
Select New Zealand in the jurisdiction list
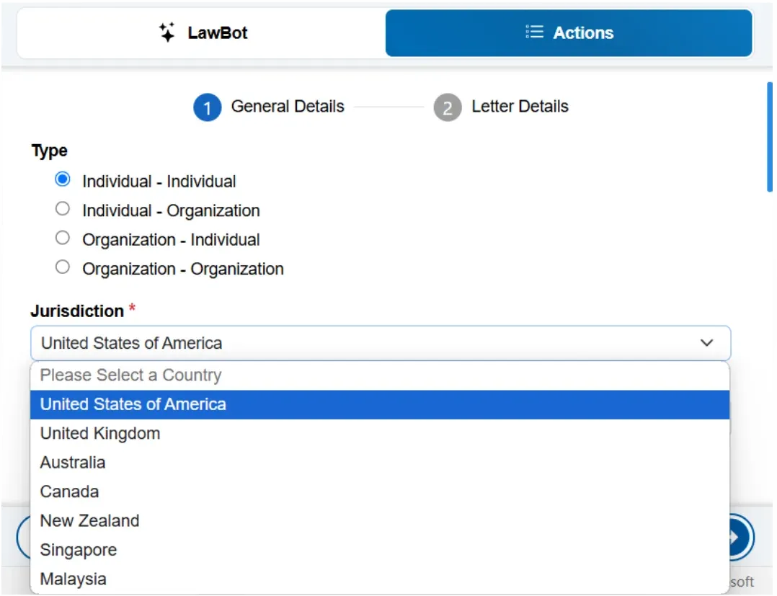point(380,521)
